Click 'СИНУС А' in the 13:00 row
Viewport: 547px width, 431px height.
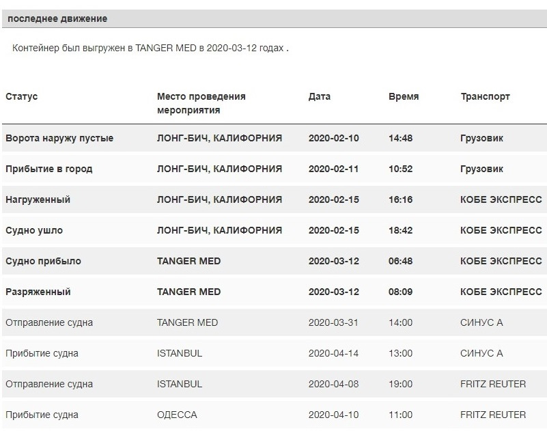pyautogui.click(x=481, y=353)
